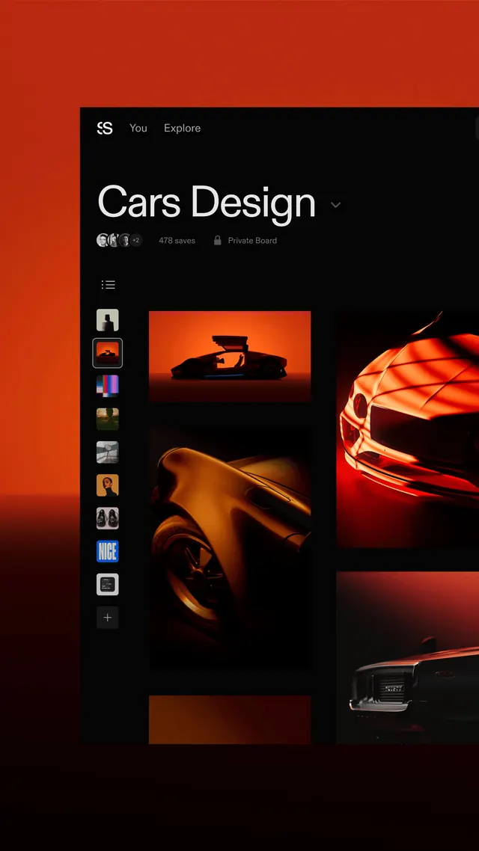
Task: Open the orange gradient image at bottom
Action: click(x=230, y=719)
